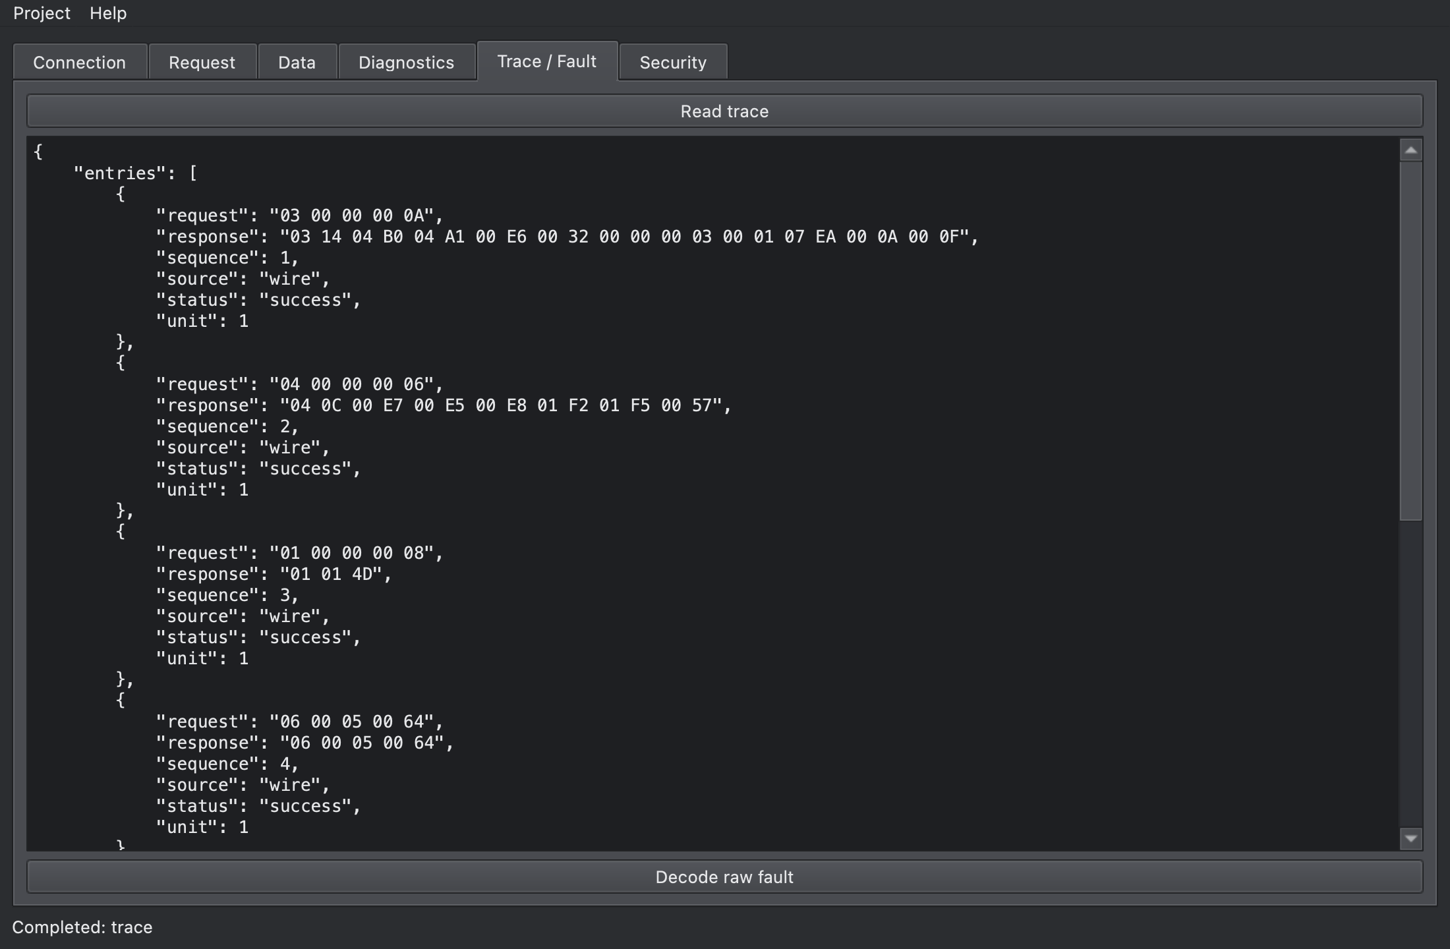
Task: Click the Read trace button
Action: 725,111
